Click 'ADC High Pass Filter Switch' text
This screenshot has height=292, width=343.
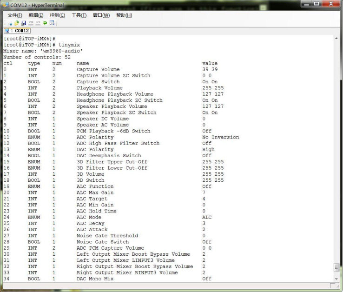[118, 143]
